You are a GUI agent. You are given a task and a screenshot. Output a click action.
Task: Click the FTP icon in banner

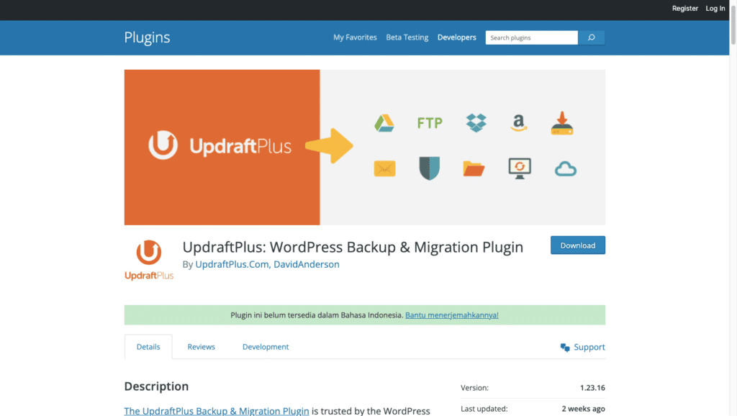tap(430, 123)
